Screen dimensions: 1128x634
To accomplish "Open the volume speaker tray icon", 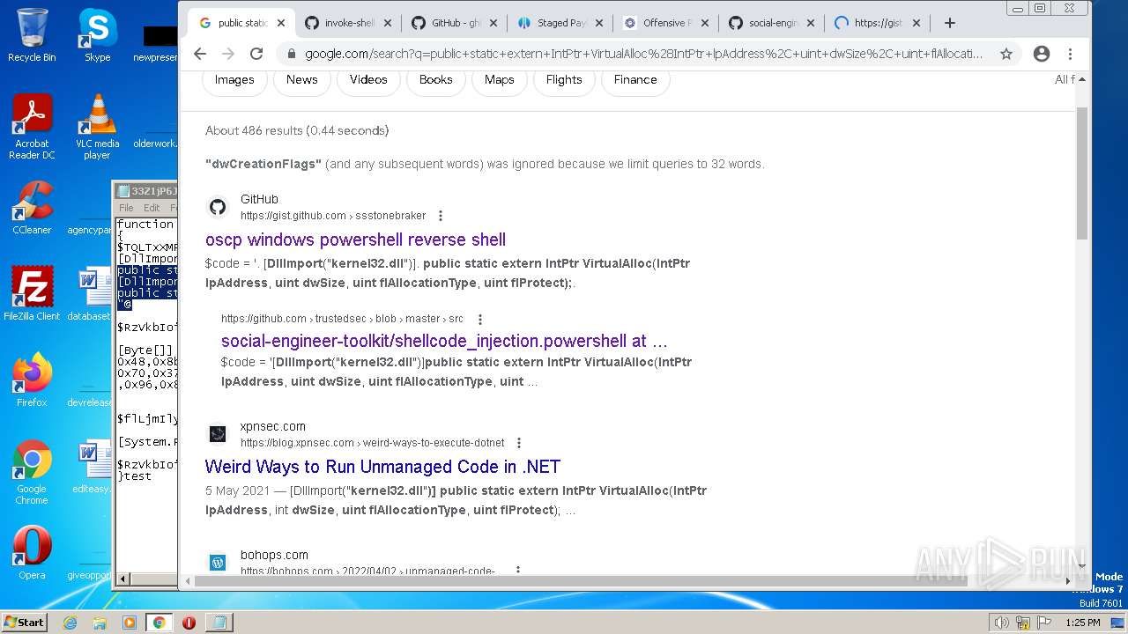I will 1001,623.
